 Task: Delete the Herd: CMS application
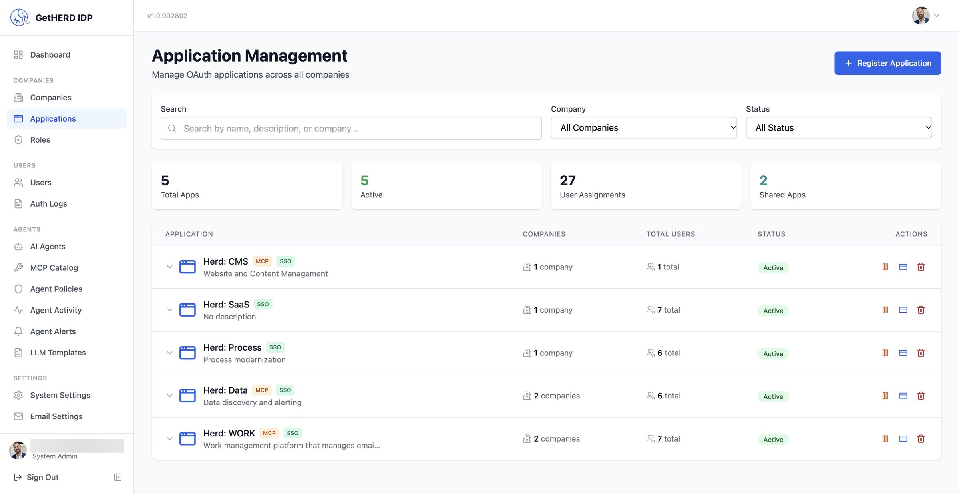921,267
